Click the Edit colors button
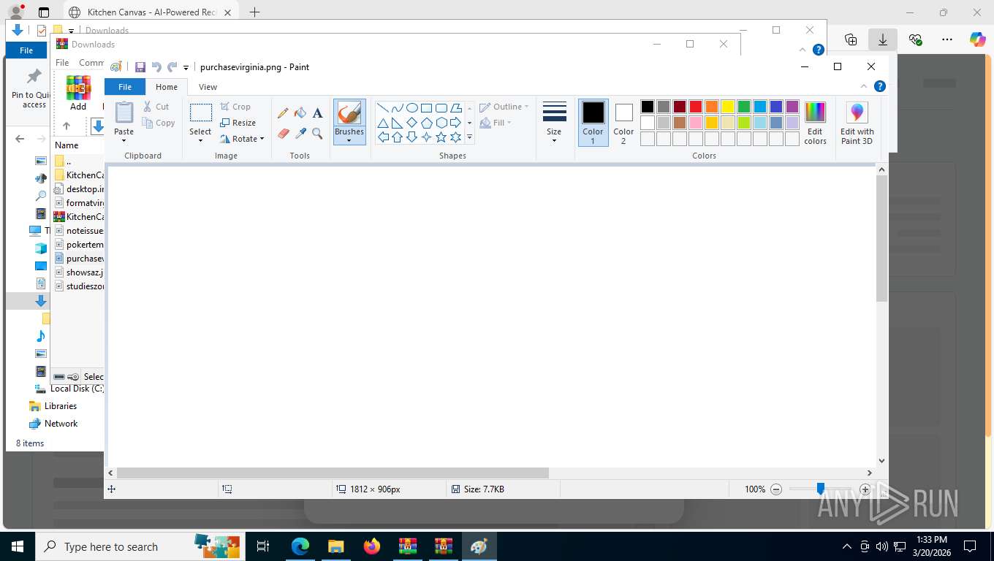This screenshot has width=994, height=561. [x=815, y=123]
